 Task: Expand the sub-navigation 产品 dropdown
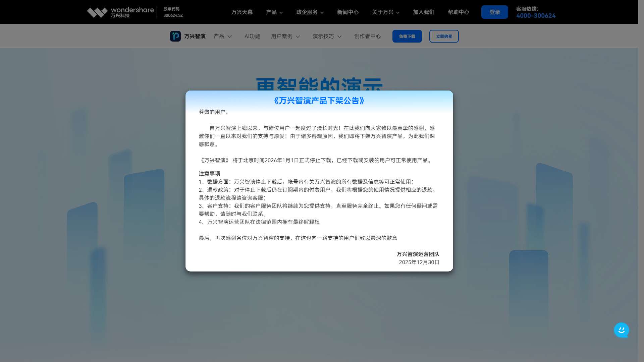(x=223, y=36)
